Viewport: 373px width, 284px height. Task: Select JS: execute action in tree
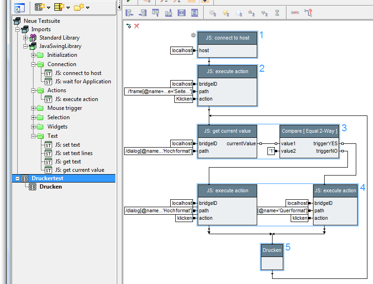click(77, 99)
